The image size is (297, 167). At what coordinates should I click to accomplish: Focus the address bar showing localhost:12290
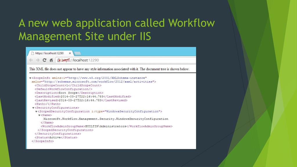coord(126,60)
